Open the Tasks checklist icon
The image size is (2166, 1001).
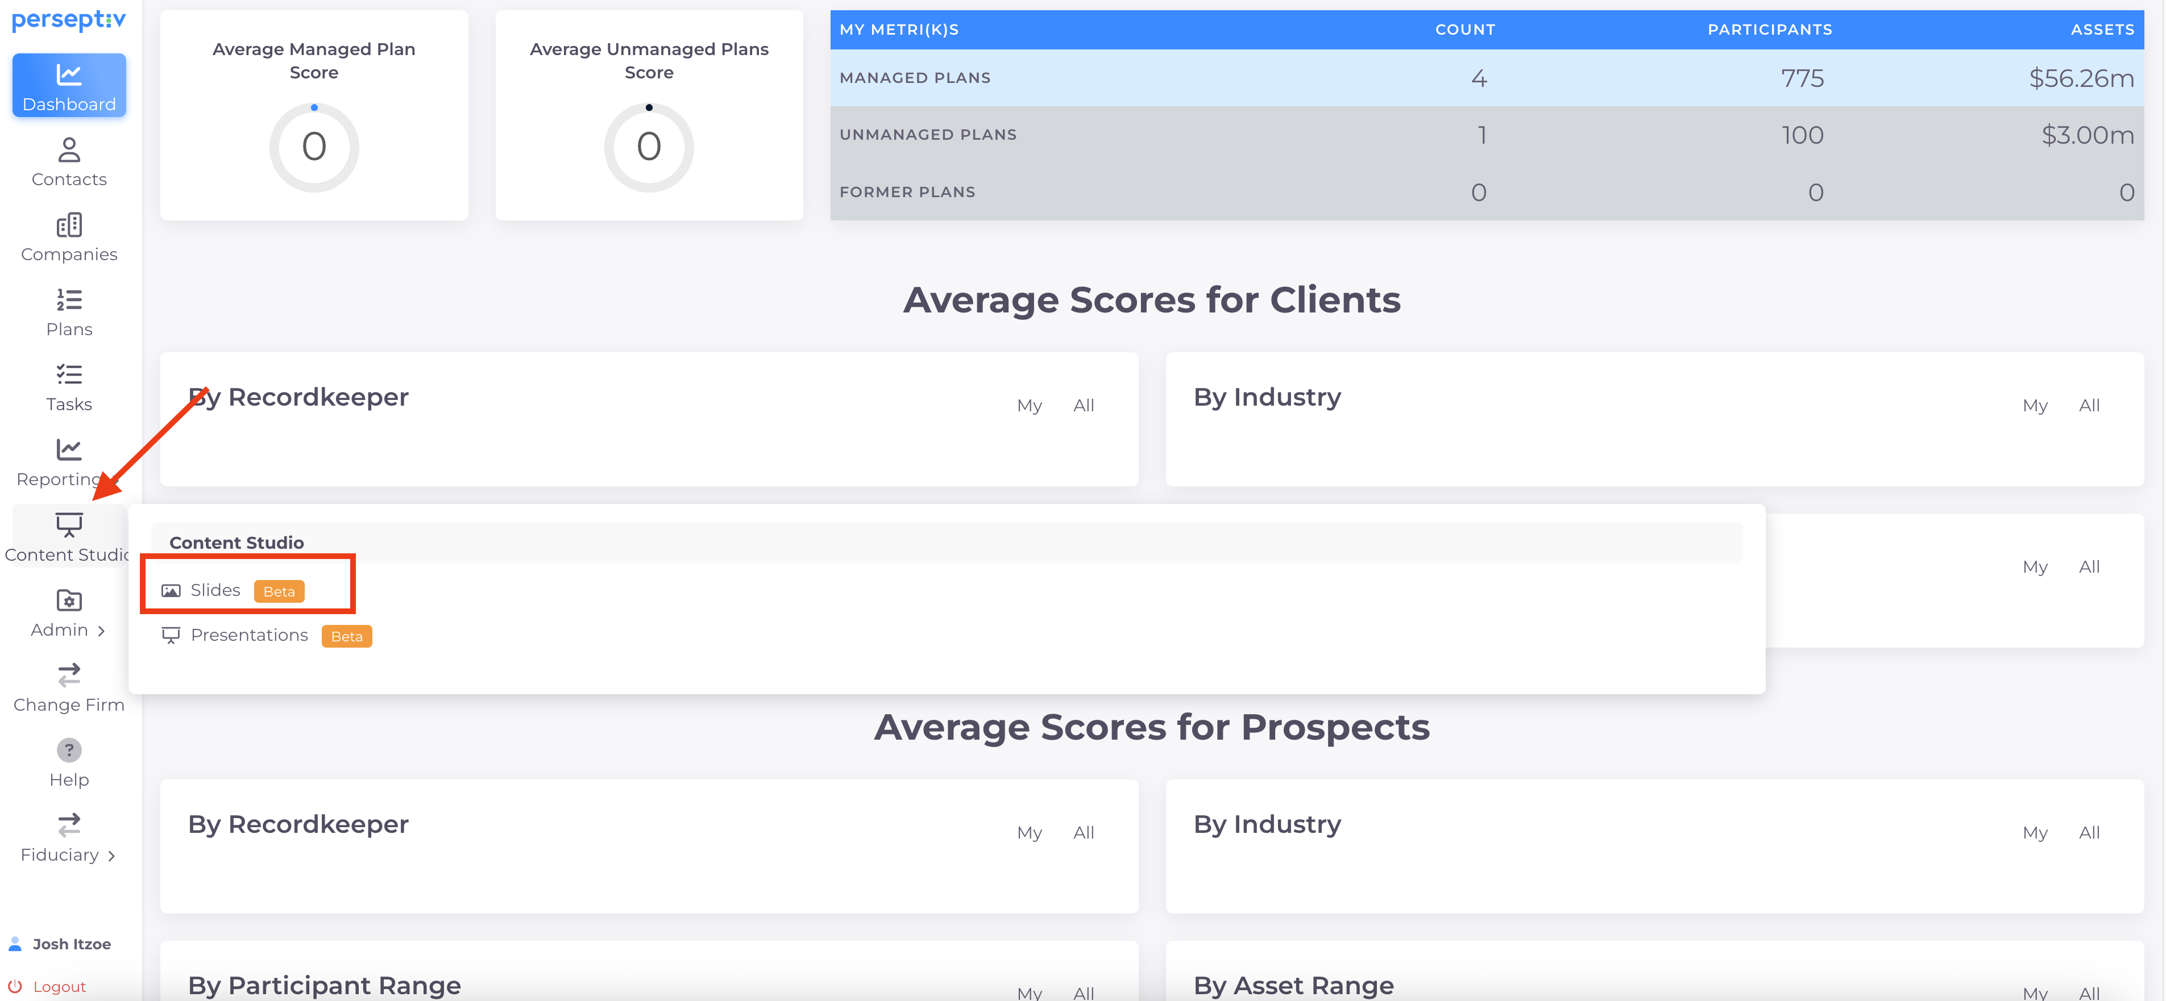[x=69, y=375]
